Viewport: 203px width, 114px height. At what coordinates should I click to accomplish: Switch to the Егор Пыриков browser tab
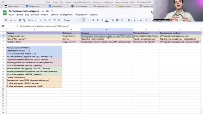tap(79, 6)
